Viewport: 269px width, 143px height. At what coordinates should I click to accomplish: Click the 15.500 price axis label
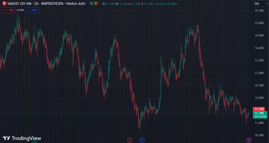tap(259, 11)
